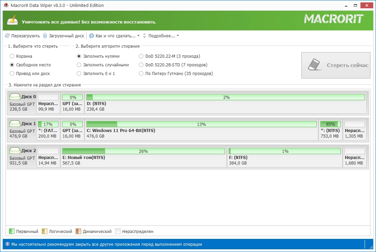Select E: Новый том (NTFS) partition

point(143,157)
